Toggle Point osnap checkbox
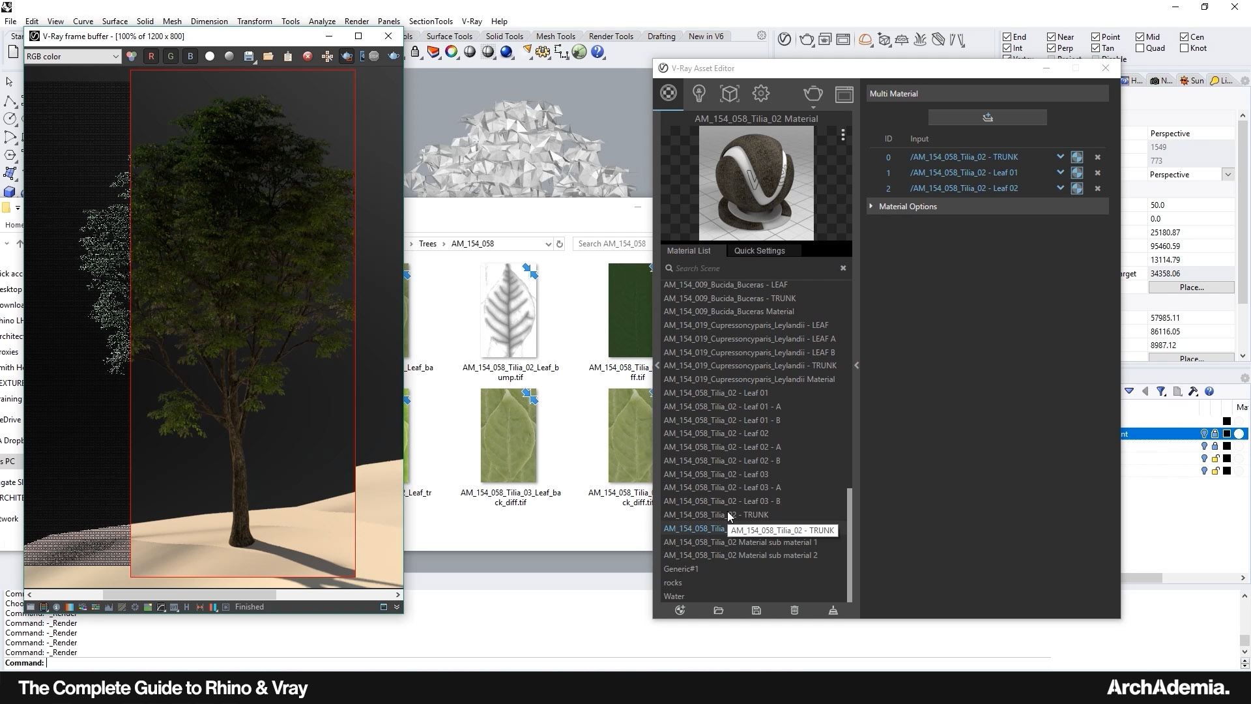This screenshot has height=704, width=1251. tap(1096, 37)
